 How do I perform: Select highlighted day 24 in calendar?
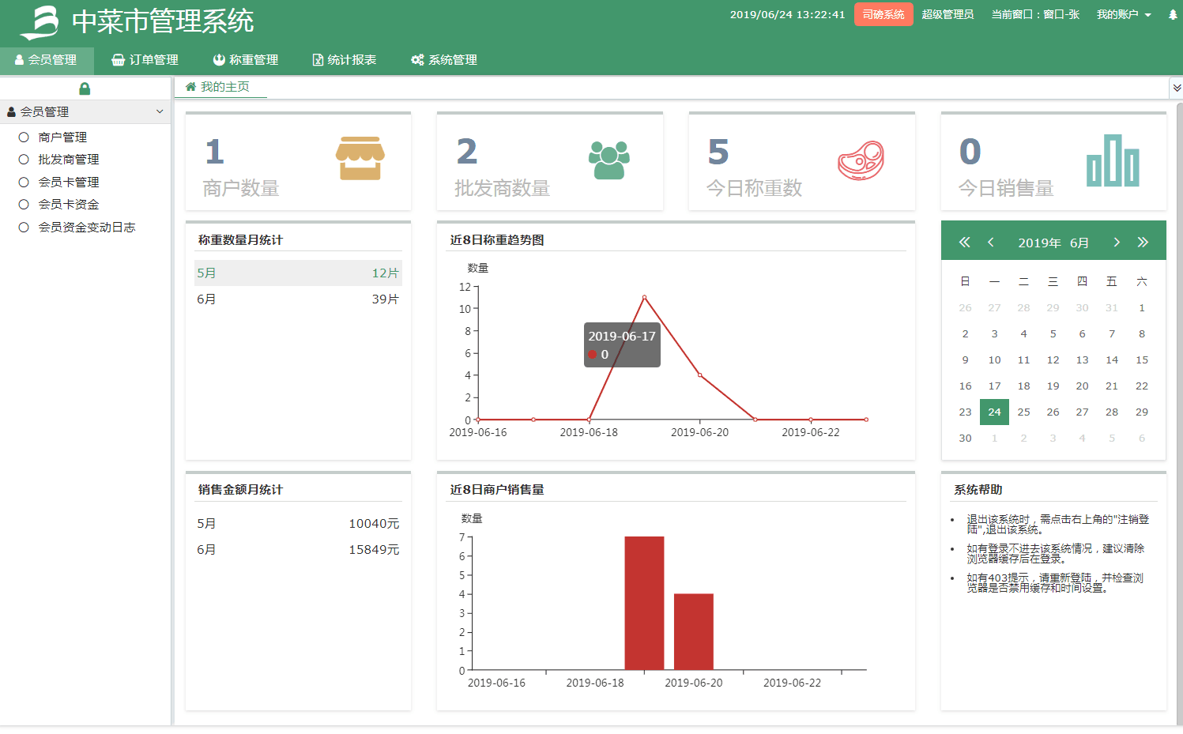(x=994, y=412)
